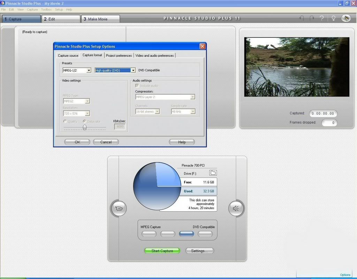
Task: Open the Channels 16-bit stereo dropdown
Action: tap(147, 111)
